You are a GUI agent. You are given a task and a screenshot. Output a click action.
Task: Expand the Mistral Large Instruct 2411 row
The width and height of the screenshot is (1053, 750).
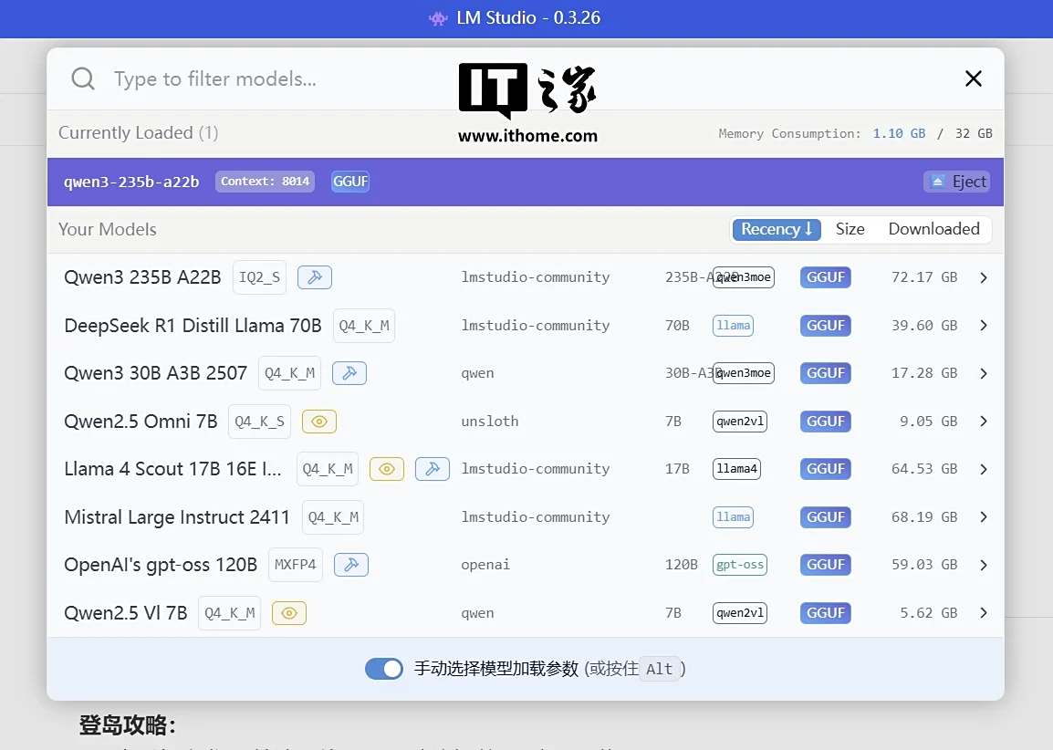point(984,516)
